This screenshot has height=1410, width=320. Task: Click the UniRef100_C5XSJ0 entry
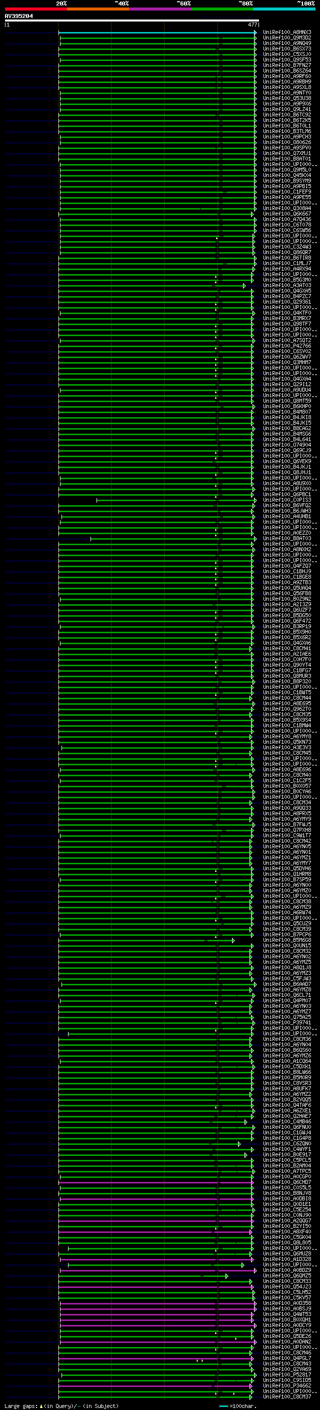point(287,54)
